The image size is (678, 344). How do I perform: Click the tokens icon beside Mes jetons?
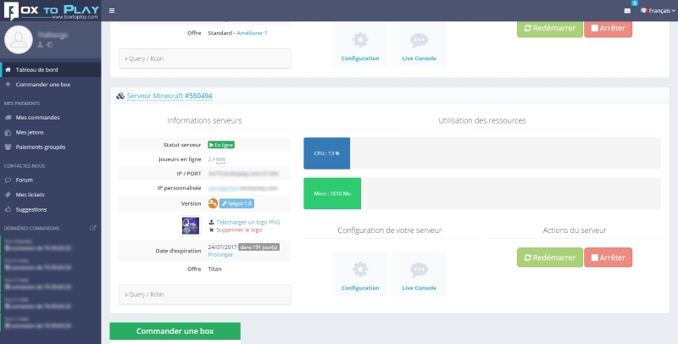tap(8, 132)
